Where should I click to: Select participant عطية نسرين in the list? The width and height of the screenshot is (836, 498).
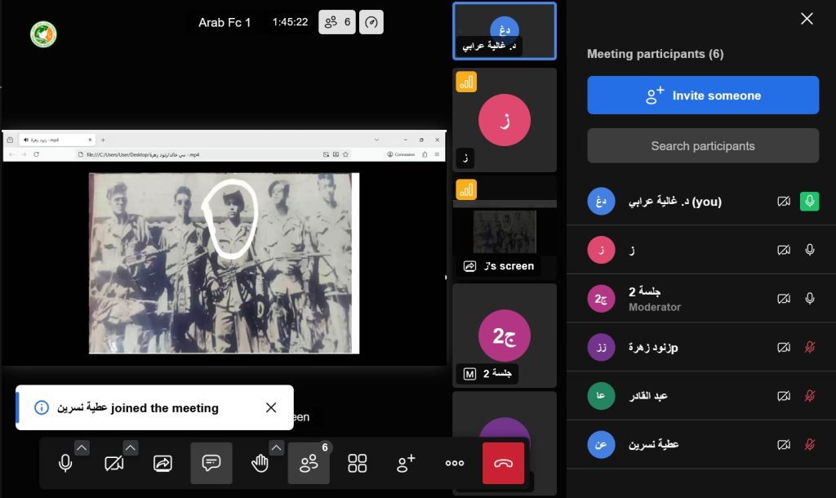coord(653,444)
